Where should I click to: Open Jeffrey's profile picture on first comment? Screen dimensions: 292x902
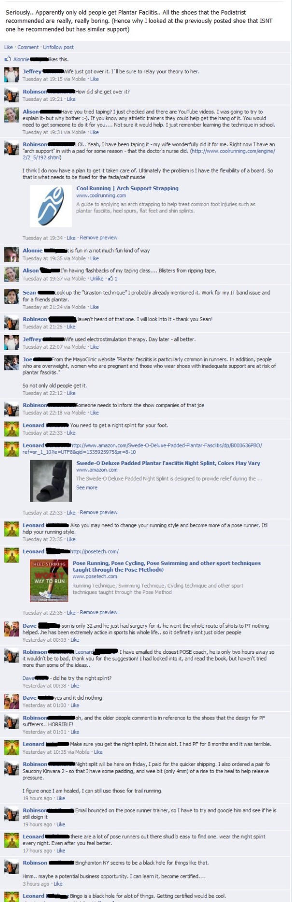(x=12, y=75)
